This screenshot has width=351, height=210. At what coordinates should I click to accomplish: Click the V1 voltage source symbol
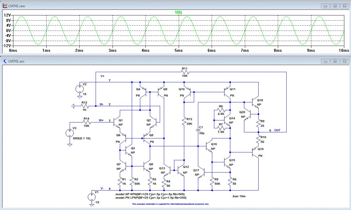tap(92, 197)
